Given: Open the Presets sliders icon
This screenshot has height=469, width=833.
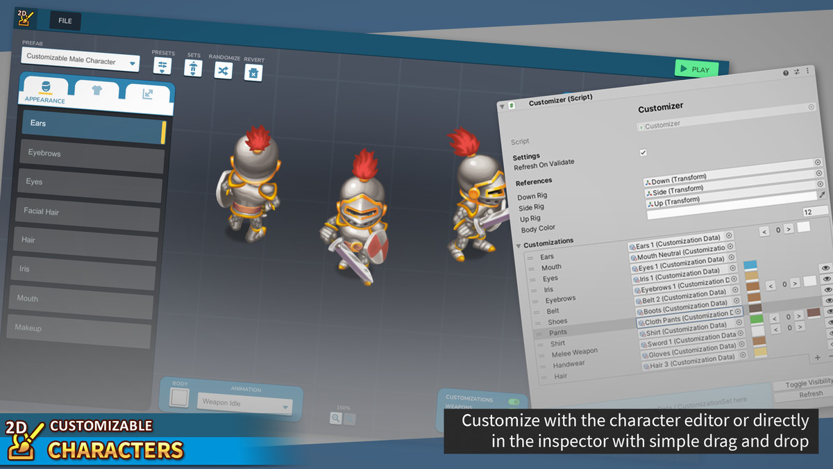Looking at the screenshot, I should (x=162, y=67).
